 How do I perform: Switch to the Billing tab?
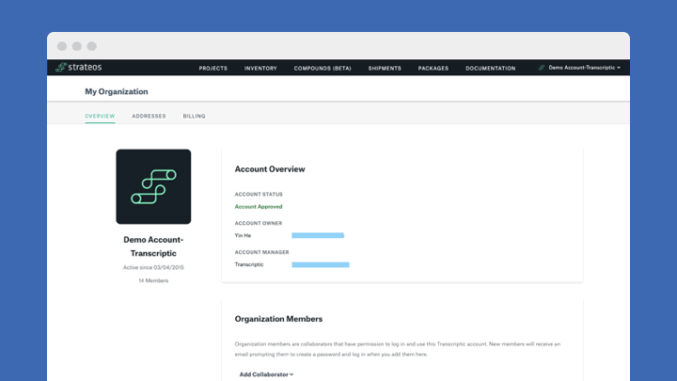(x=194, y=116)
